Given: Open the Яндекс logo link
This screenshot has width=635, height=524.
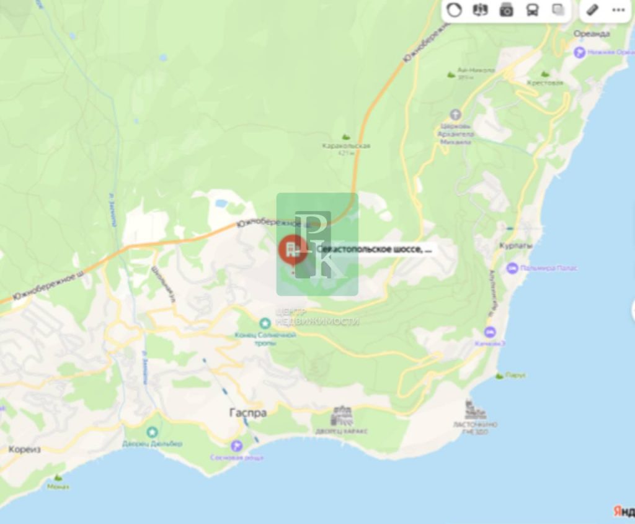Looking at the screenshot, I should 624,512.
